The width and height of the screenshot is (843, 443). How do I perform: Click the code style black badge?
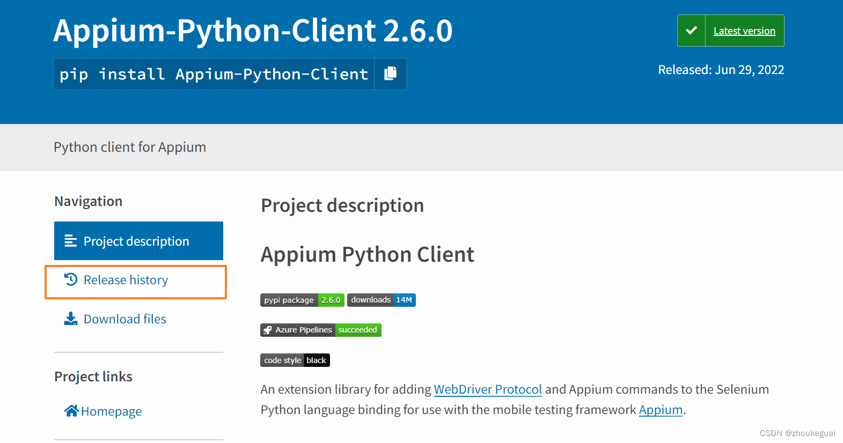(x=295, y=360)
